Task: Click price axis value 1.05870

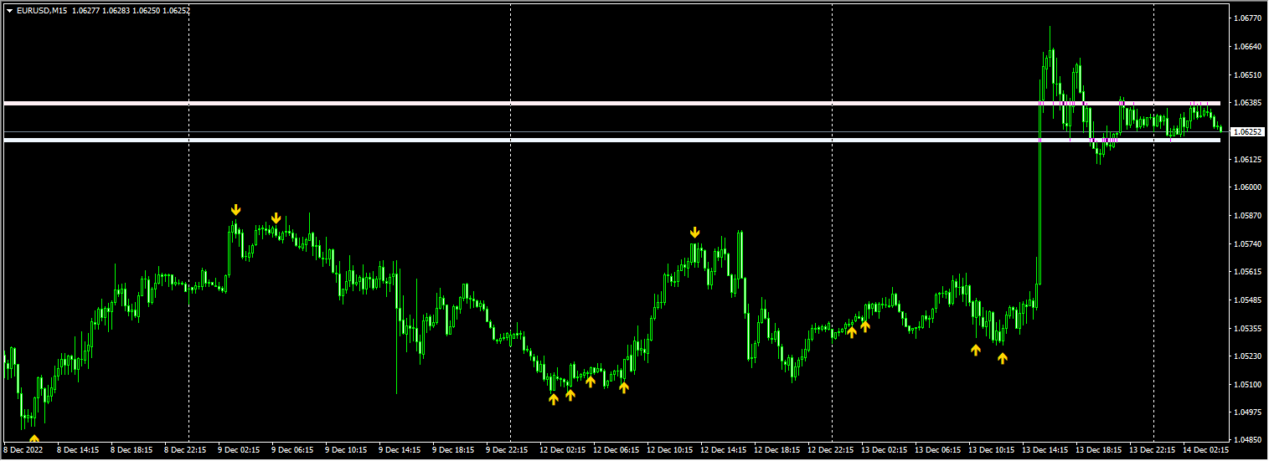Action: (1248, 216)
